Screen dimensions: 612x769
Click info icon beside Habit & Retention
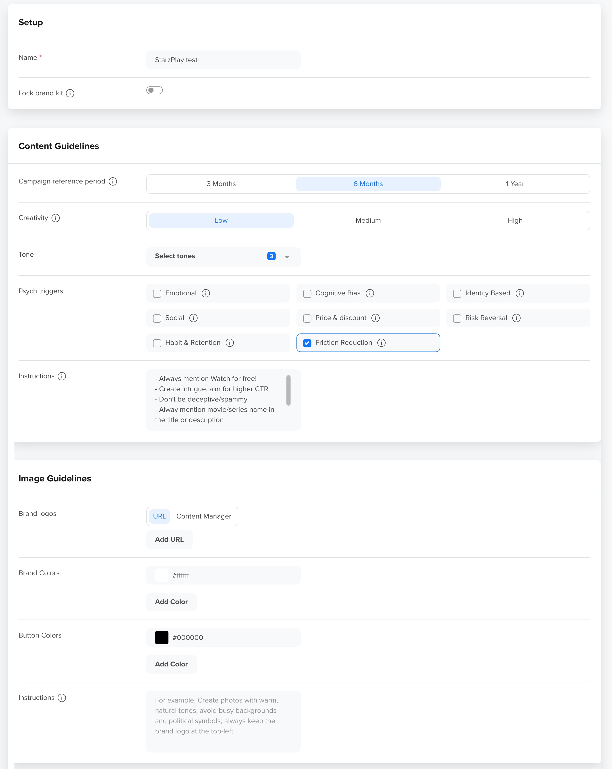pos(230,343)
